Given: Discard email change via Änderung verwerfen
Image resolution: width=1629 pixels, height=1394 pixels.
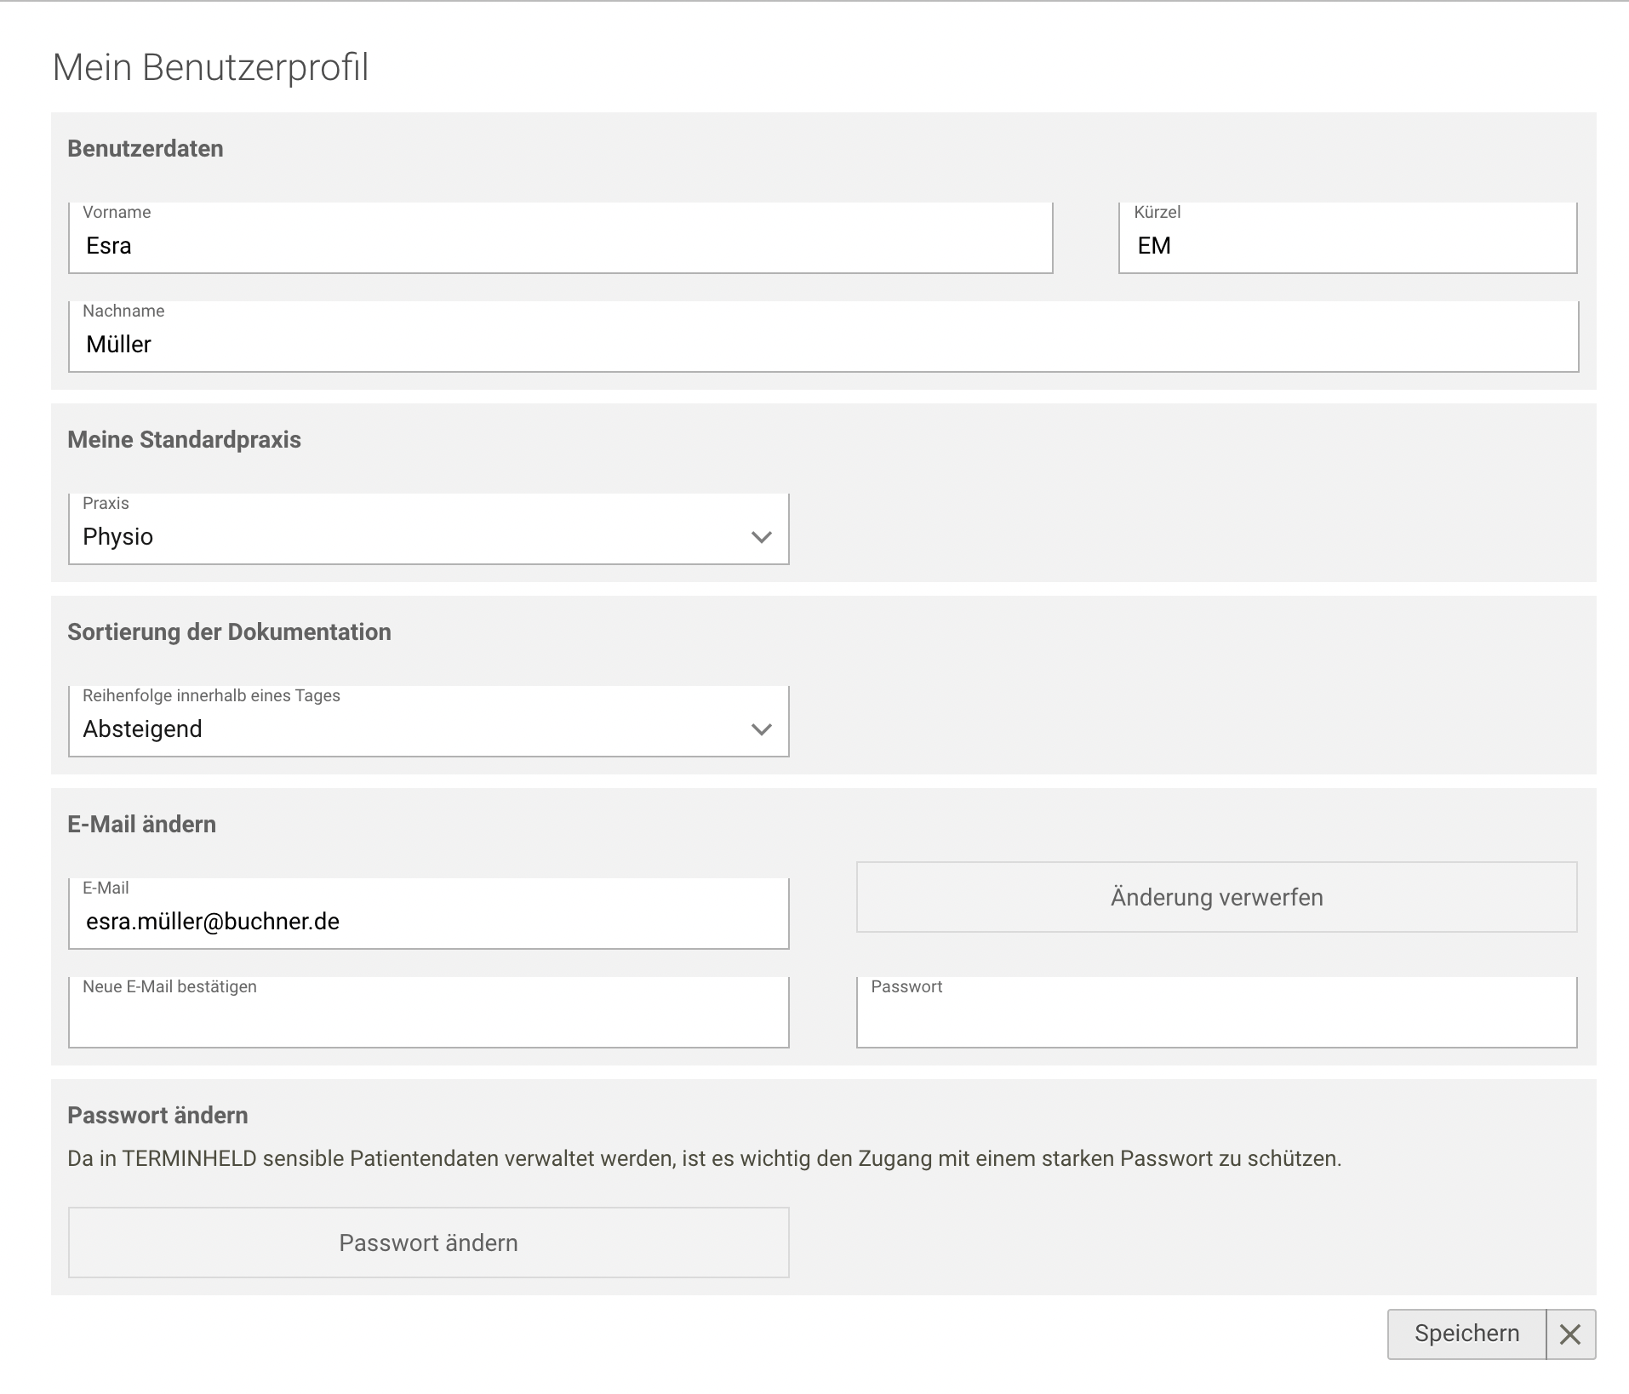Looking at the screenshot, I should click(x=1215, y=897).
